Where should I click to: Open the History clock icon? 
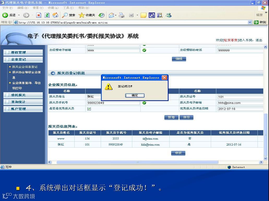click(x=101, y=15)
